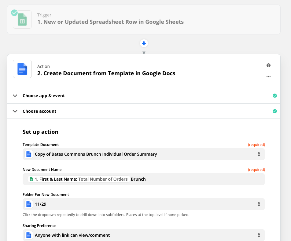This screenshot has width=291, height=241.
Task: Open the Template Document dropdown arrows
Action: 259,154
